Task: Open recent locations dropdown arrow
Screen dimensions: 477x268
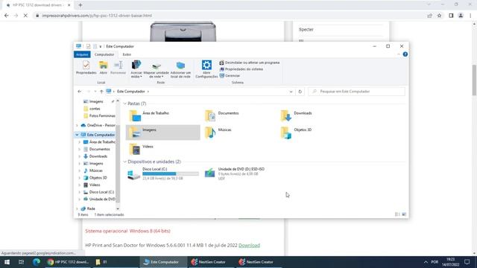Action: point(95,92)
